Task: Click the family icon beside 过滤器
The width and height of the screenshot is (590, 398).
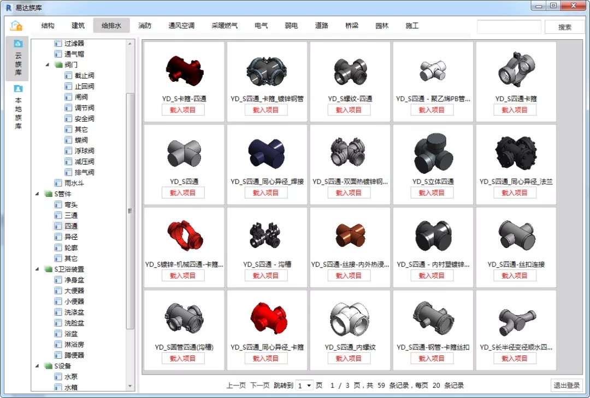Action: [x=58, y=43]
